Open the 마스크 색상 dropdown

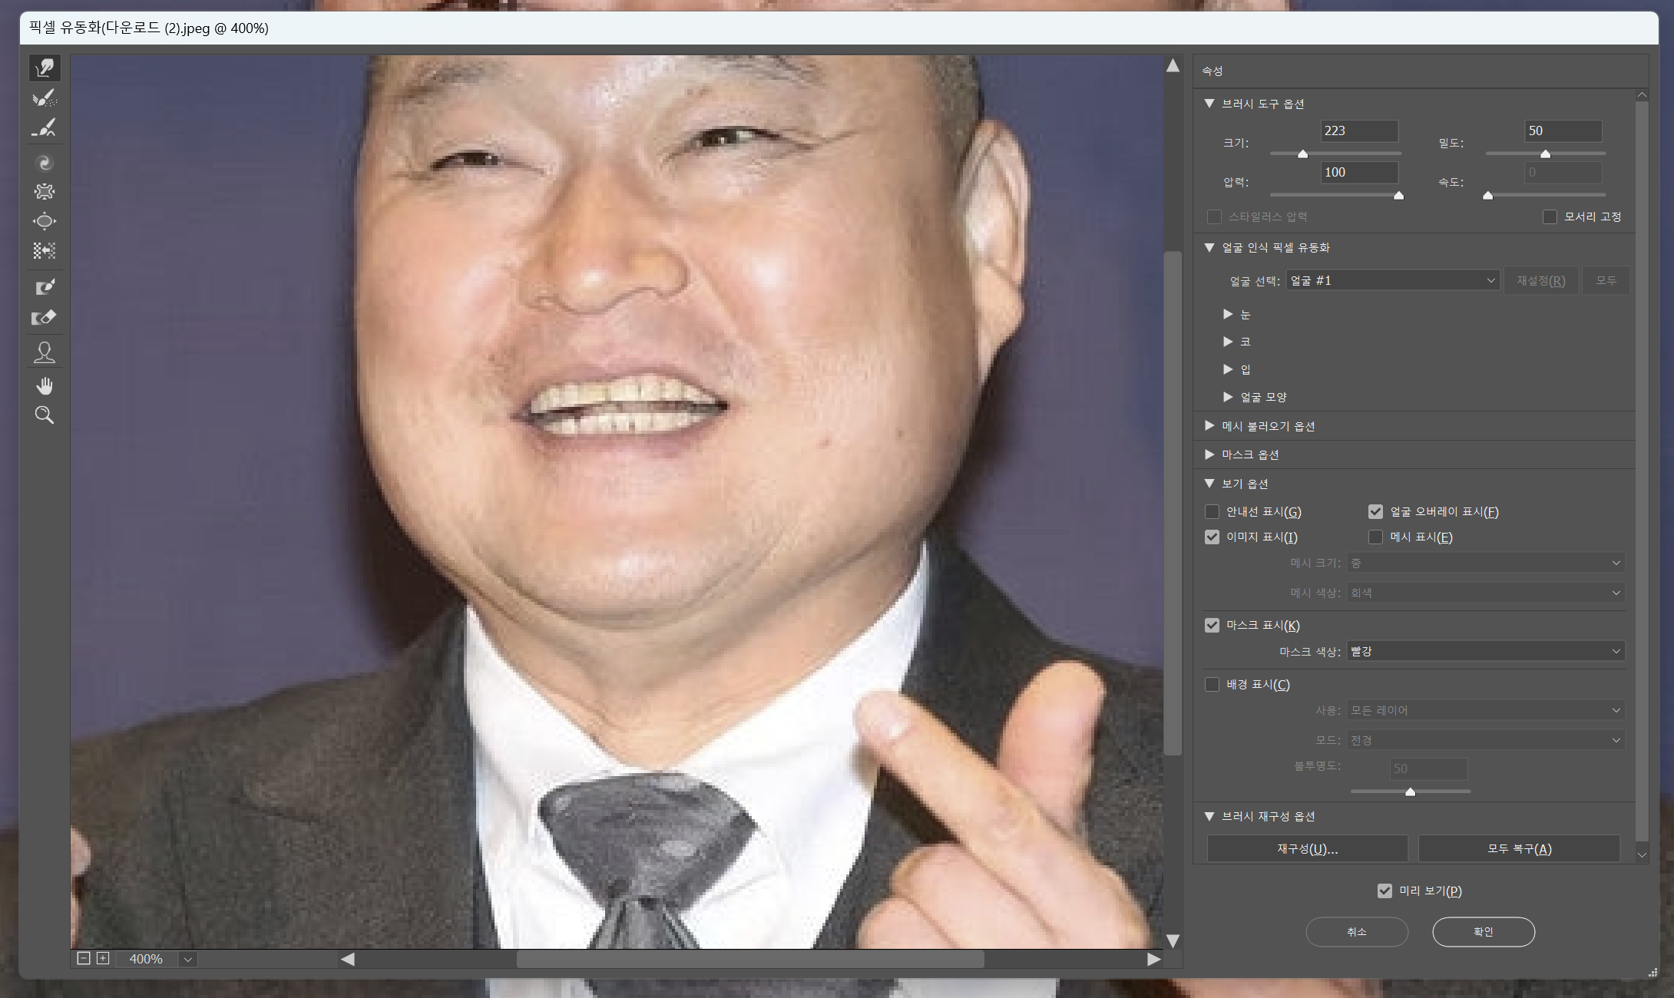[1484, 652]
